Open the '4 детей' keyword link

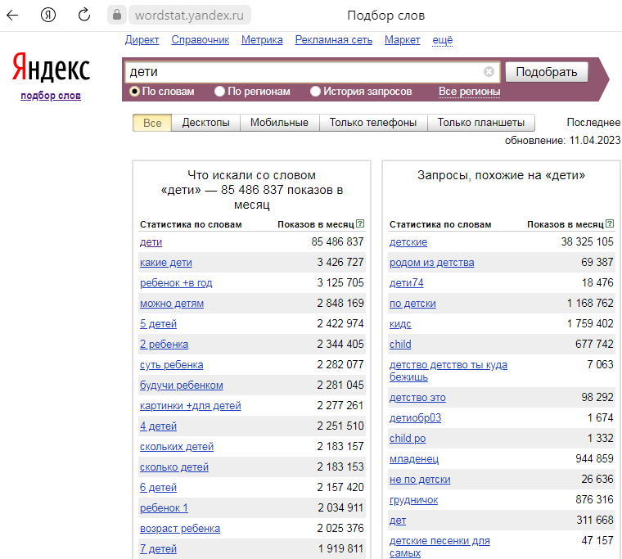pyautogui.click(x=158, y=426)
